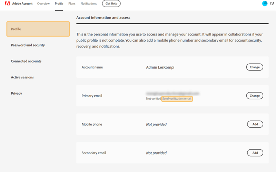The image size is (276, 172).
Task: Click the 'Not verified' status text
Action: [x=153, y=99]
